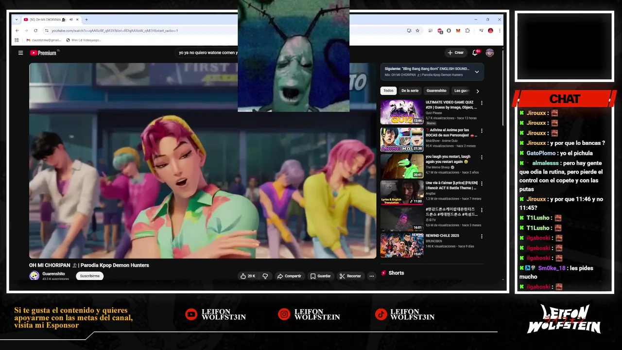The image size is (622, 350).
Task: Open the Ultimate Video Game Quiz thumbnail
Action: click(x=402, y=112)
